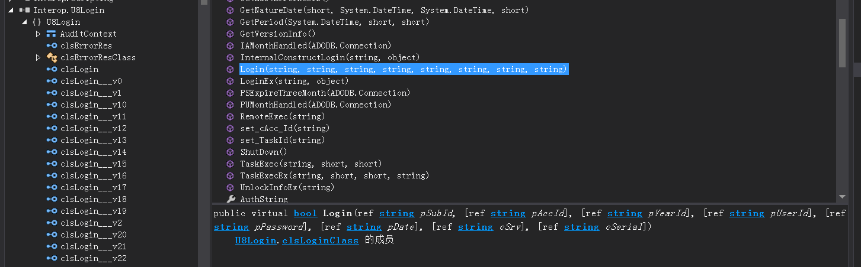Click the wrench property icon beside AuthString
The width and height of the screenshot is (861, 267).
pyautogui.click(x=231, y=199)
